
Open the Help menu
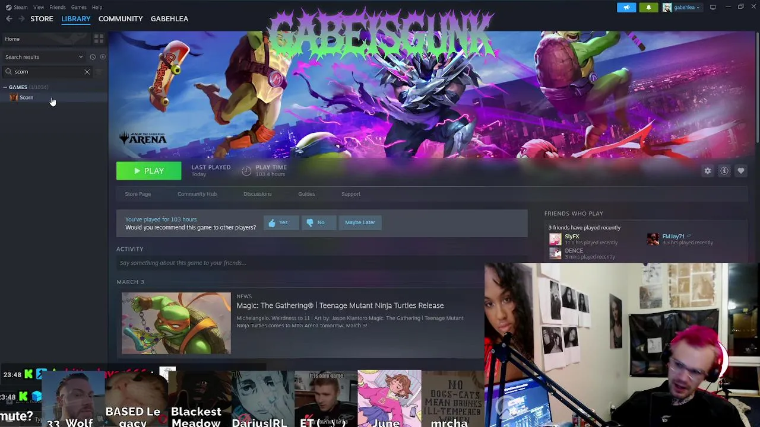[97, 7]
